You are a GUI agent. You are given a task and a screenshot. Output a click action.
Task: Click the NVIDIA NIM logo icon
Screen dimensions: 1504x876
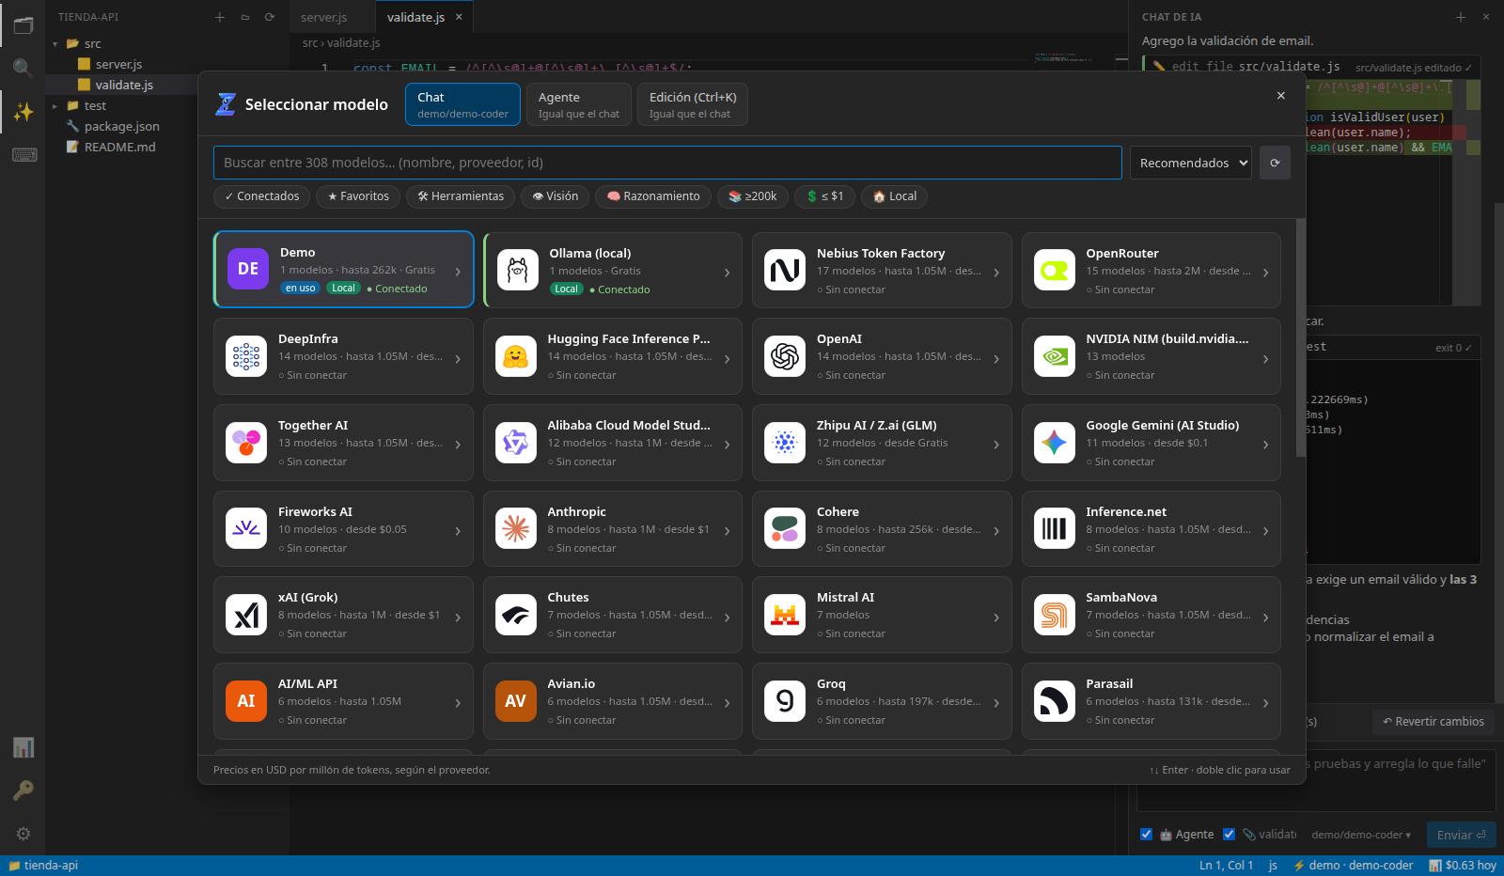coord(1055,356)
